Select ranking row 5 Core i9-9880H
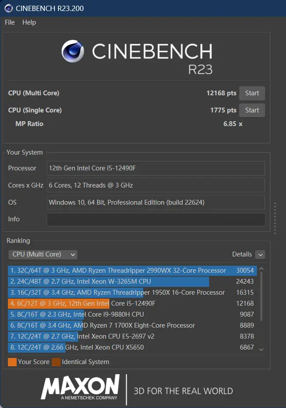This screenshot has width=286, height=408. click(x=133, y=314)
